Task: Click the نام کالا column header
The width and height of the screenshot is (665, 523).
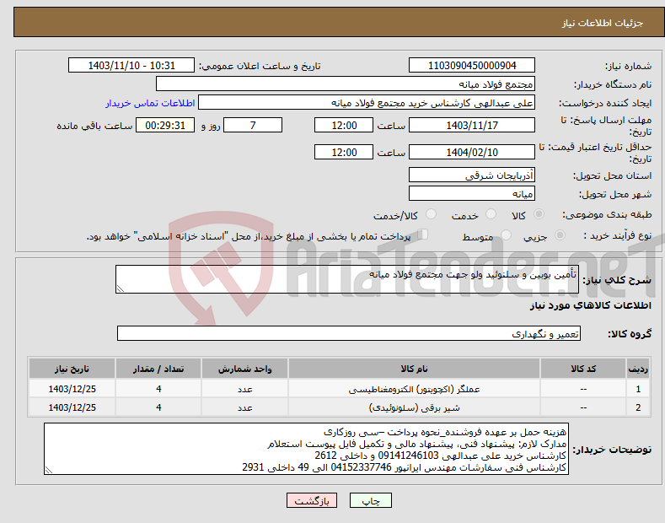Action: 414,369
